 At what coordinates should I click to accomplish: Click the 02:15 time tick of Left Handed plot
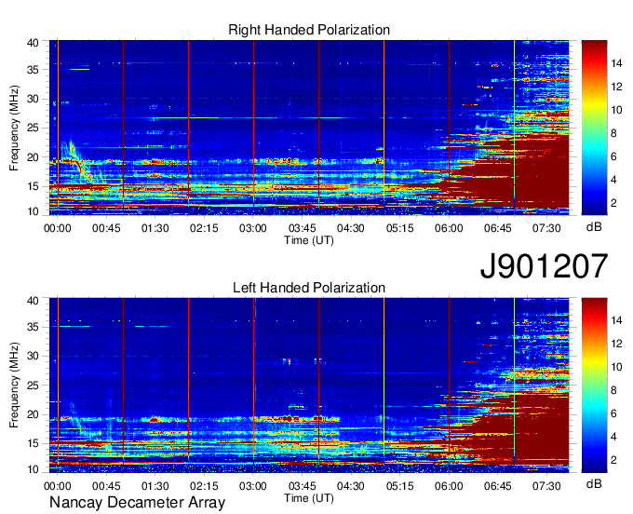coord(204,486)
